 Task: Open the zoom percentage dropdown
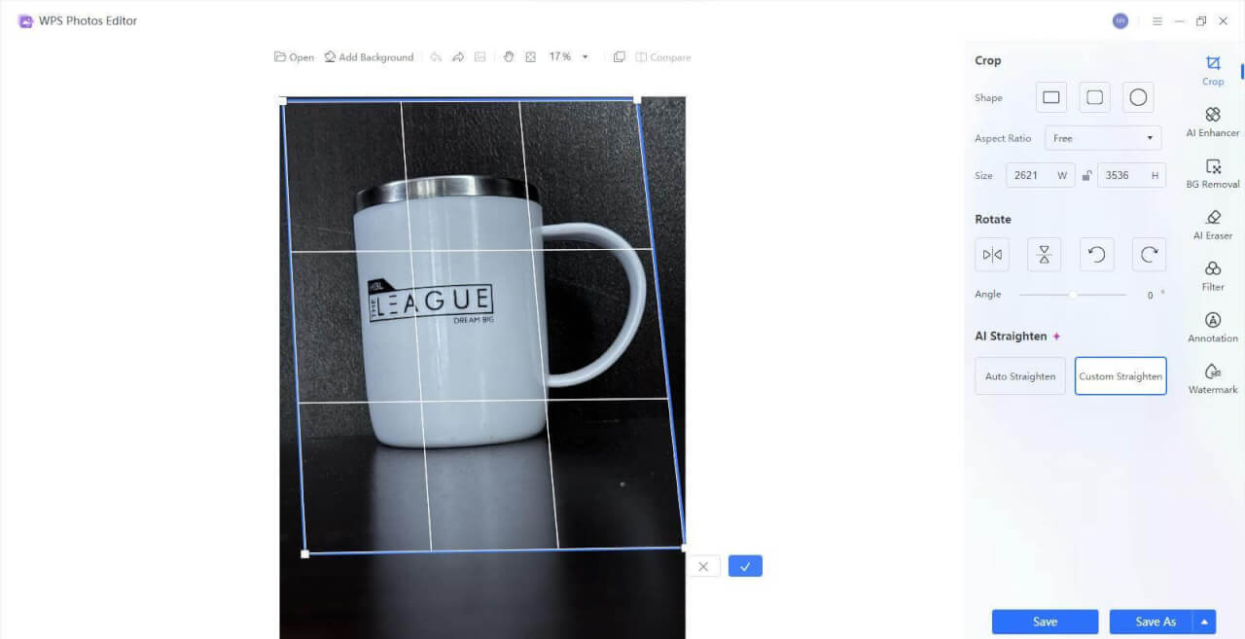tap(584, 56)
